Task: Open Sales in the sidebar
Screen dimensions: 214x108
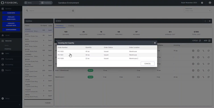Action: pos(11,53)
